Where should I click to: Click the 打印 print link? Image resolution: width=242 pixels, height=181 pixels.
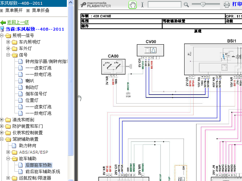pyautogui.click(x=237, y=4)
